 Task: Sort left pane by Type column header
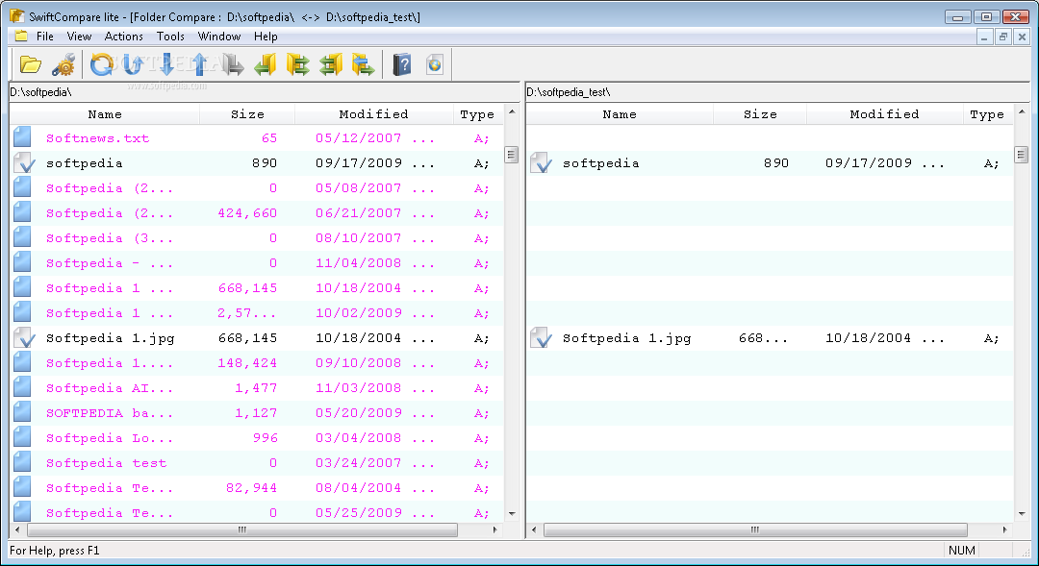[x=478, y=113]
